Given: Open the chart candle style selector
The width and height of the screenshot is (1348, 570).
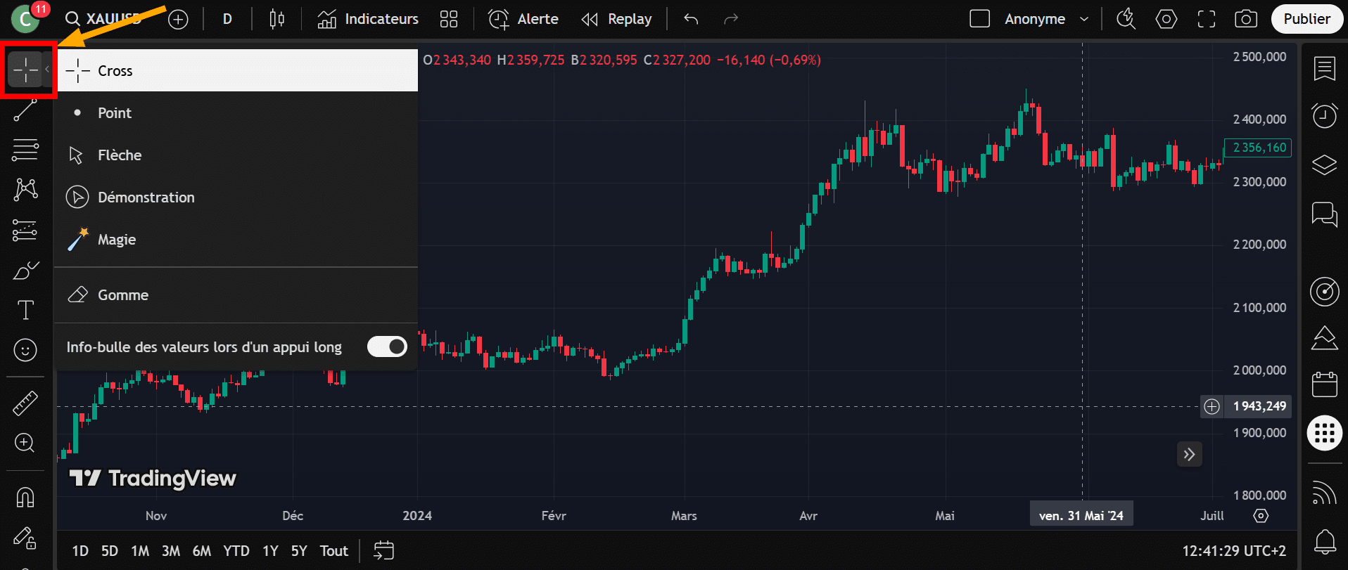Looking at the screenshot, I should coord(277,19).
